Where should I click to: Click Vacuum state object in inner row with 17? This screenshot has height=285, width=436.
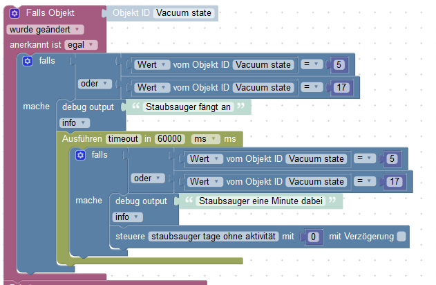(x=316, y=181)
